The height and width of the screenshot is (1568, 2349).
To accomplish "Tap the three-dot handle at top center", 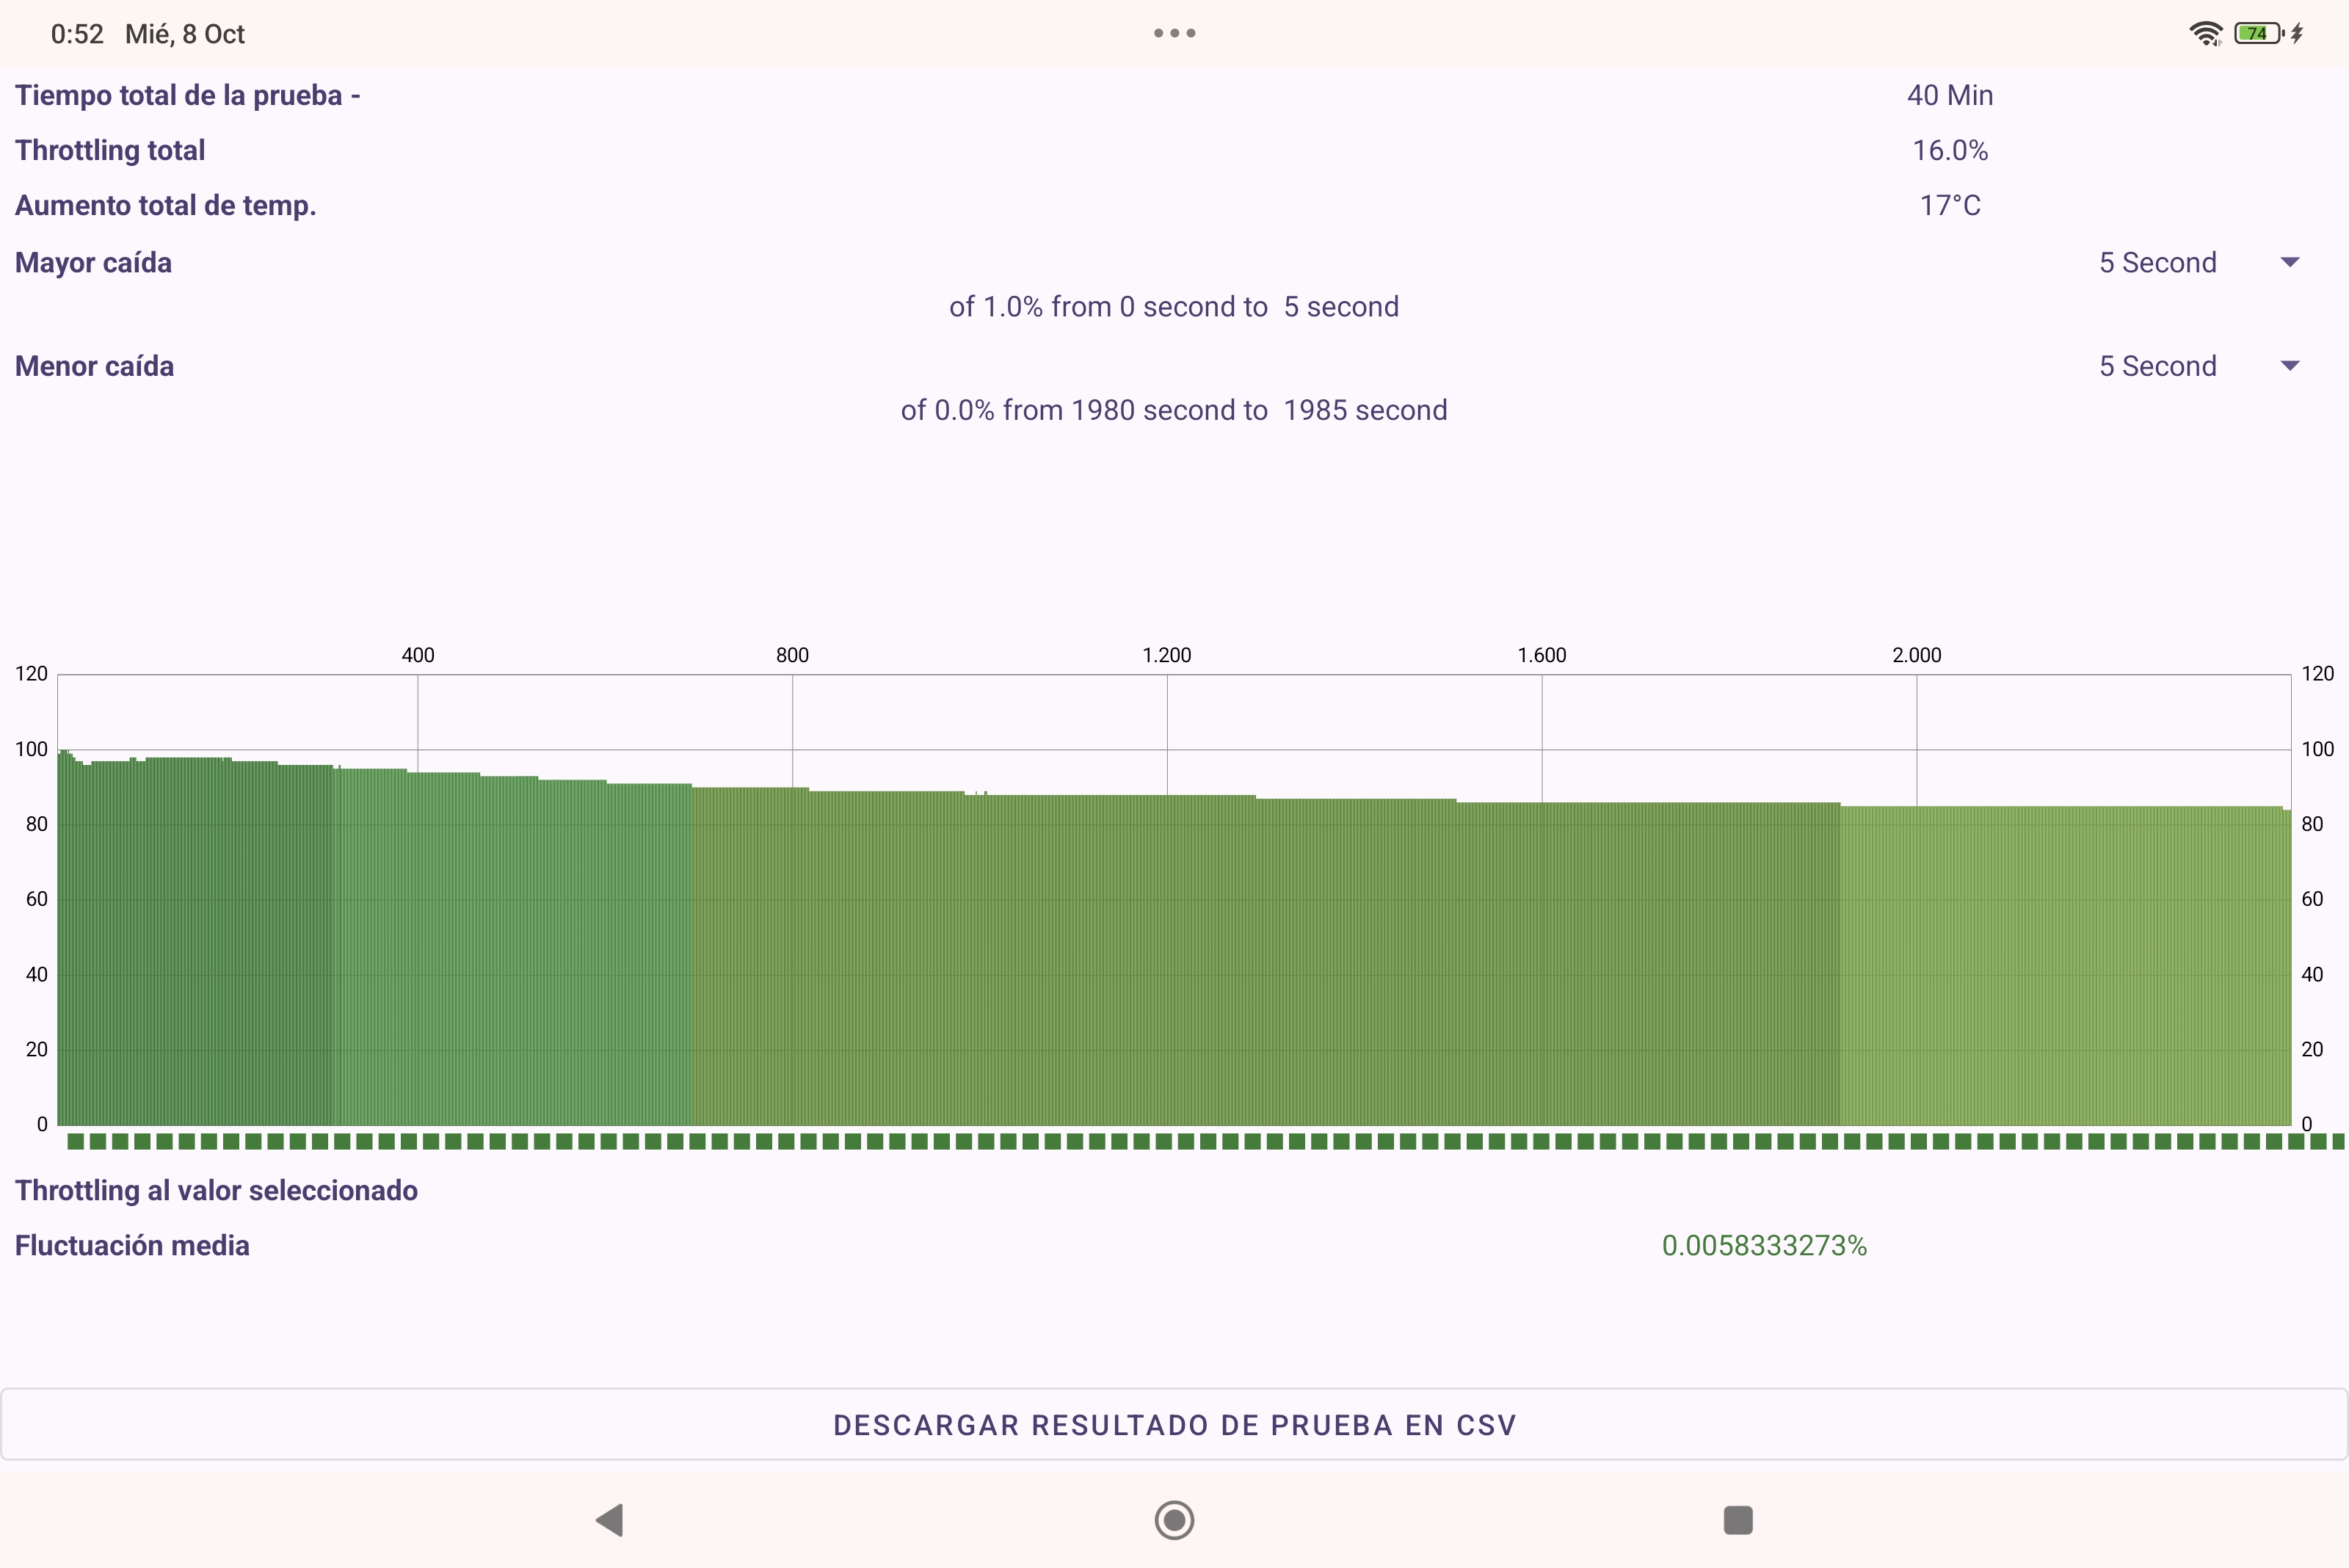I will click(x=1174, y=33).
